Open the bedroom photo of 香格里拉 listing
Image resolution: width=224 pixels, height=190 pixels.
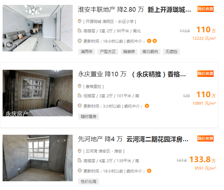[38, 93]
